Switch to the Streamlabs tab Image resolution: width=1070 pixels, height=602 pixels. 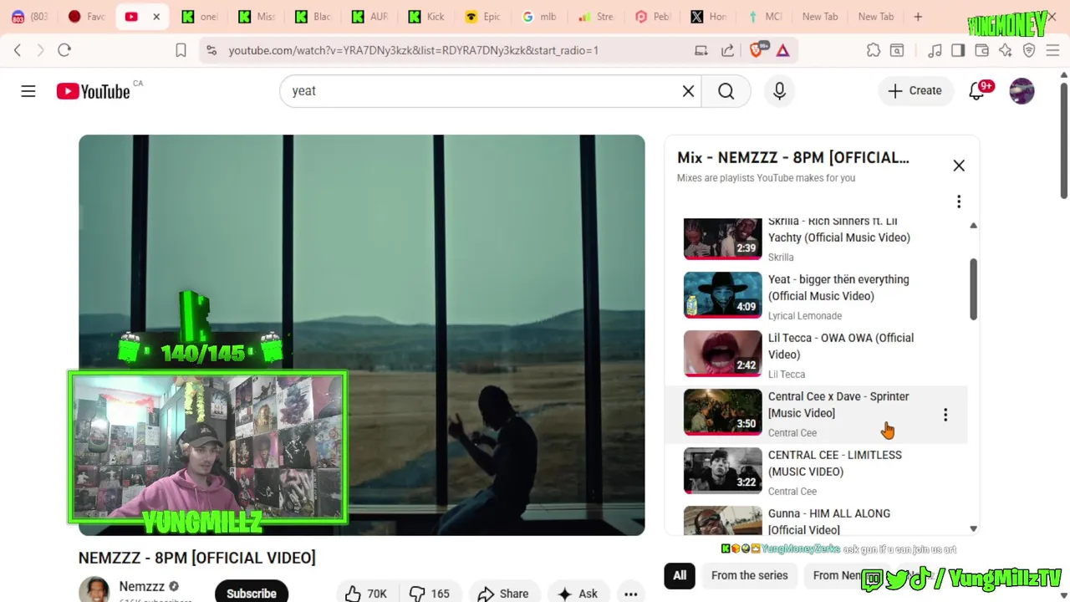click(595, 17)
